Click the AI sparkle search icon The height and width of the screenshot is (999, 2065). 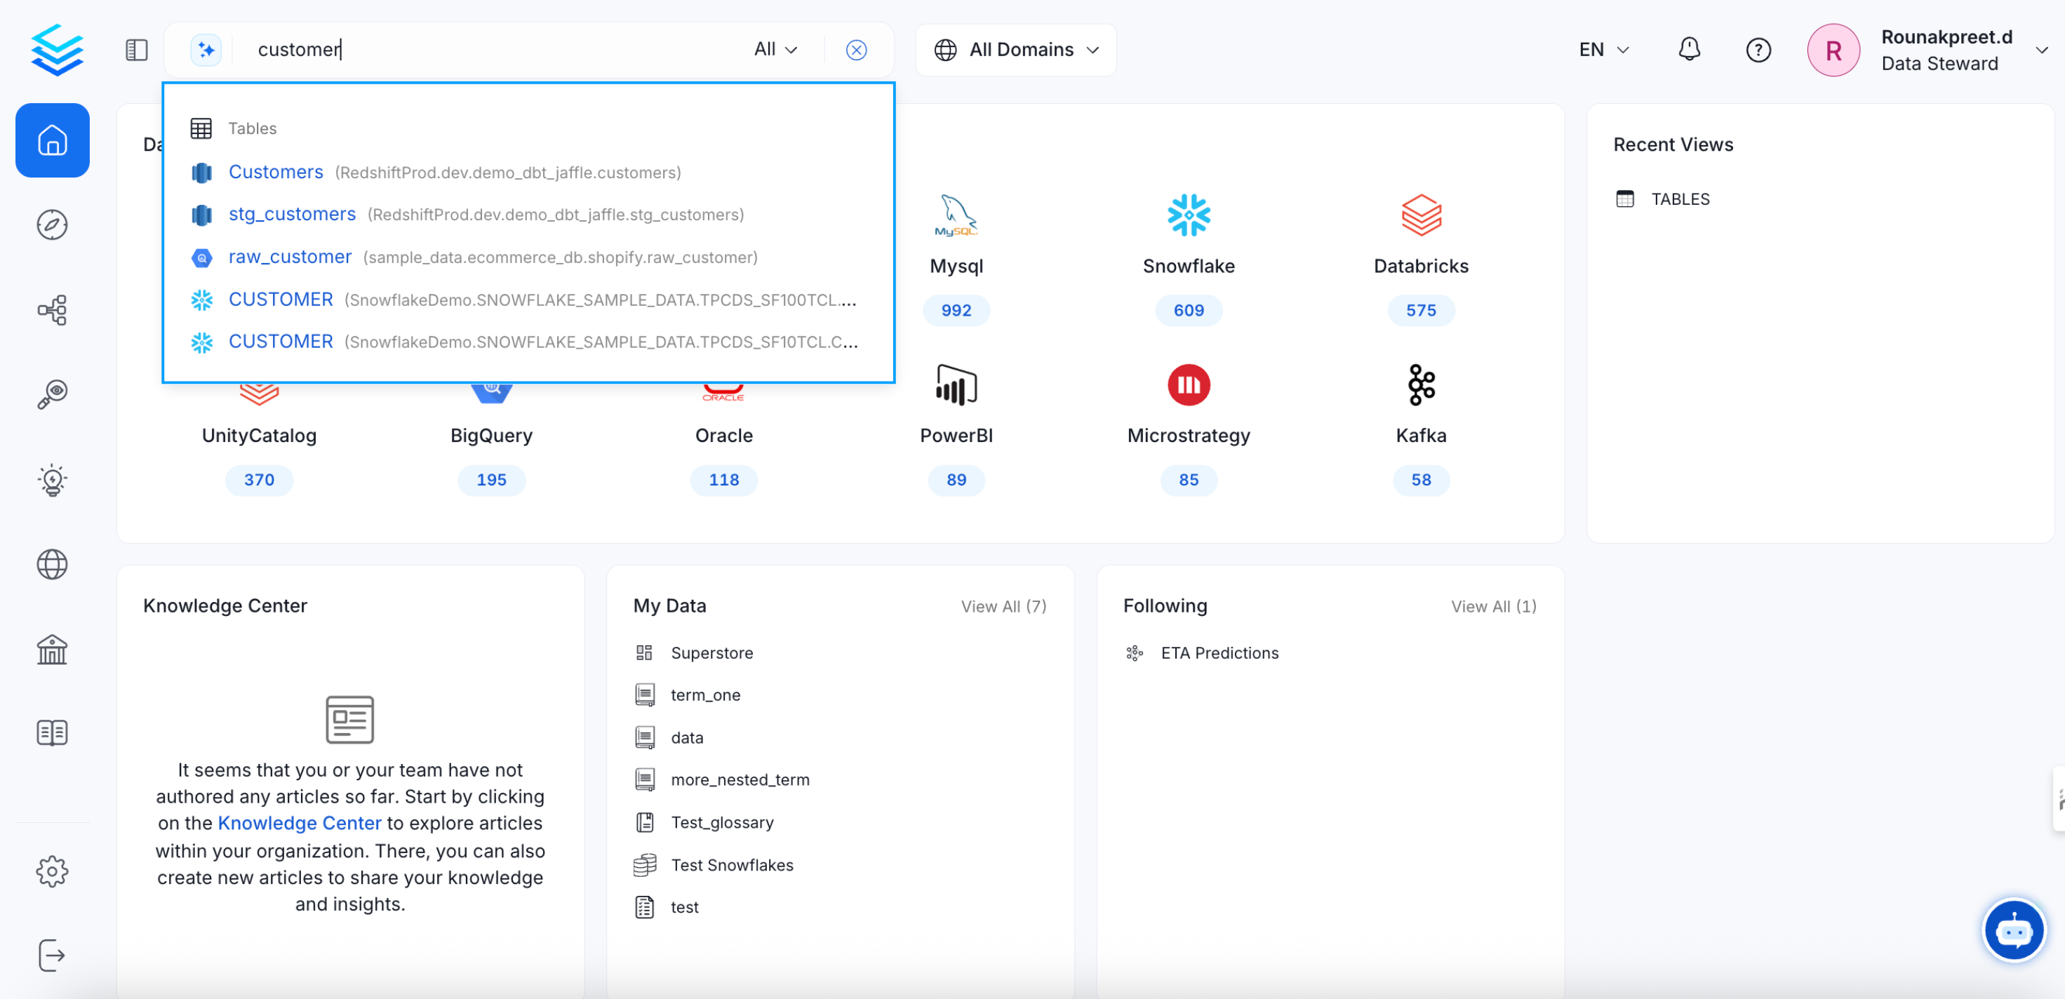tap(206, 50)
